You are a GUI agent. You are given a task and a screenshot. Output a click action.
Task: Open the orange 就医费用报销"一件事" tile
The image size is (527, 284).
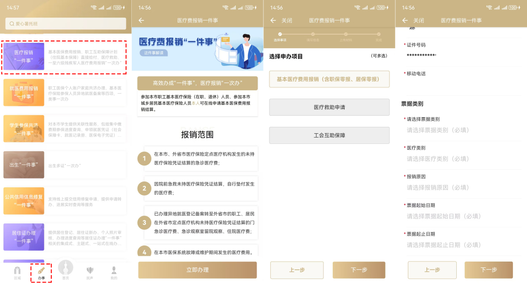coord(24,92)
